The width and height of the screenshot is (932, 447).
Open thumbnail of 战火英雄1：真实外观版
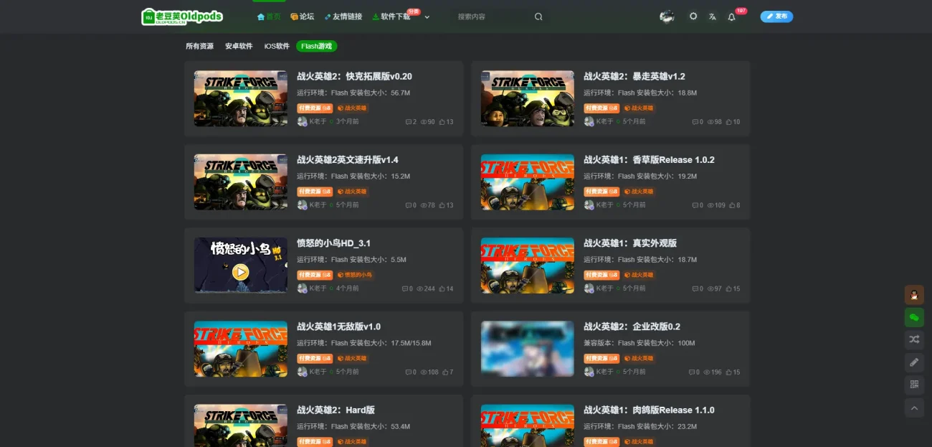(x=528, y=265)
